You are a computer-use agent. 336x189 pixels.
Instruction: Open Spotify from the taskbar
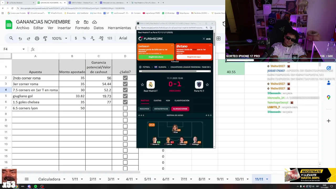(35, 186)
